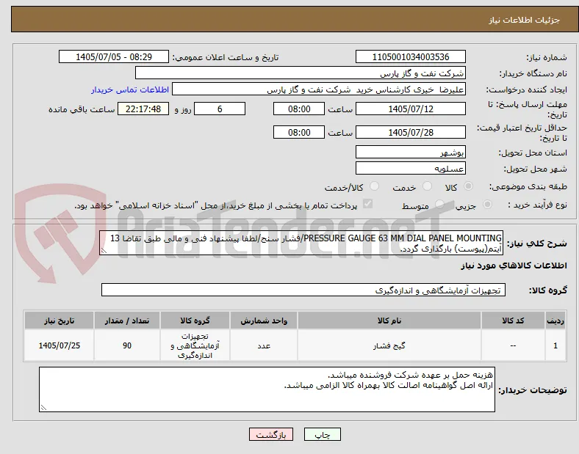Click the remaining time field 22:17:48
This screenshot has height=454, width=579.
tap(143, 109)
